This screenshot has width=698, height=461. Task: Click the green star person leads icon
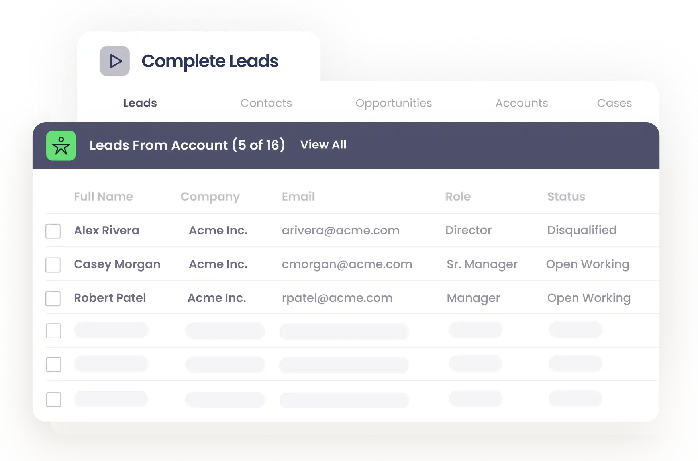(61, 146)
